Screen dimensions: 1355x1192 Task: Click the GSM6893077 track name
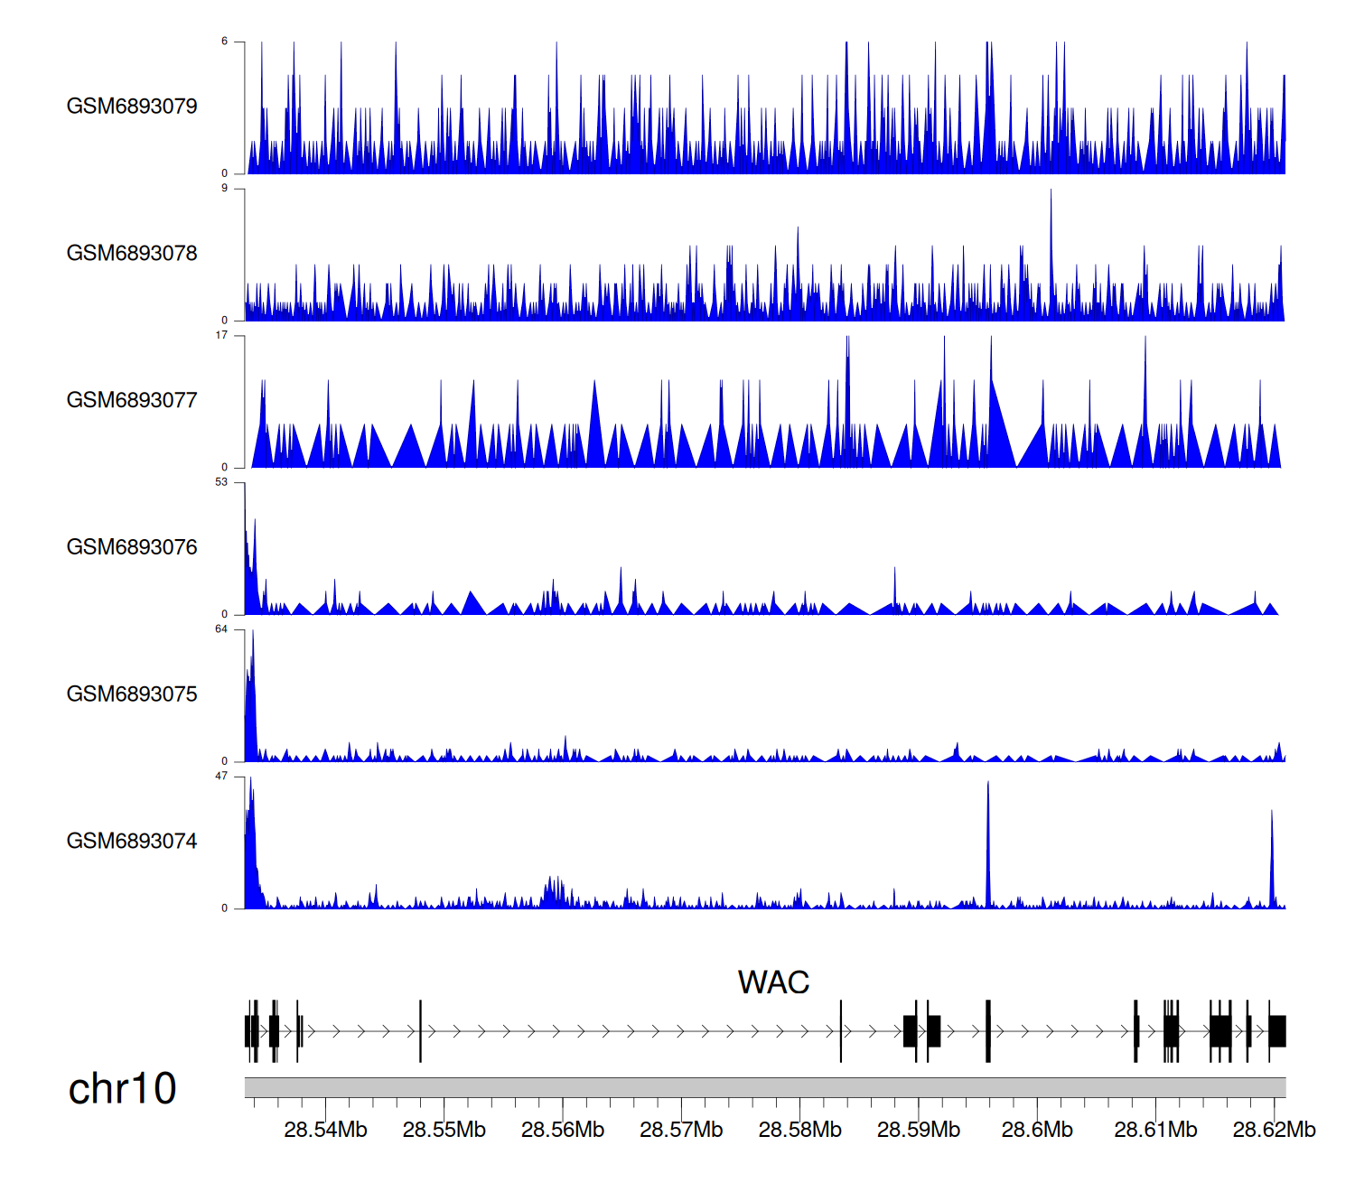click(132, 401)
